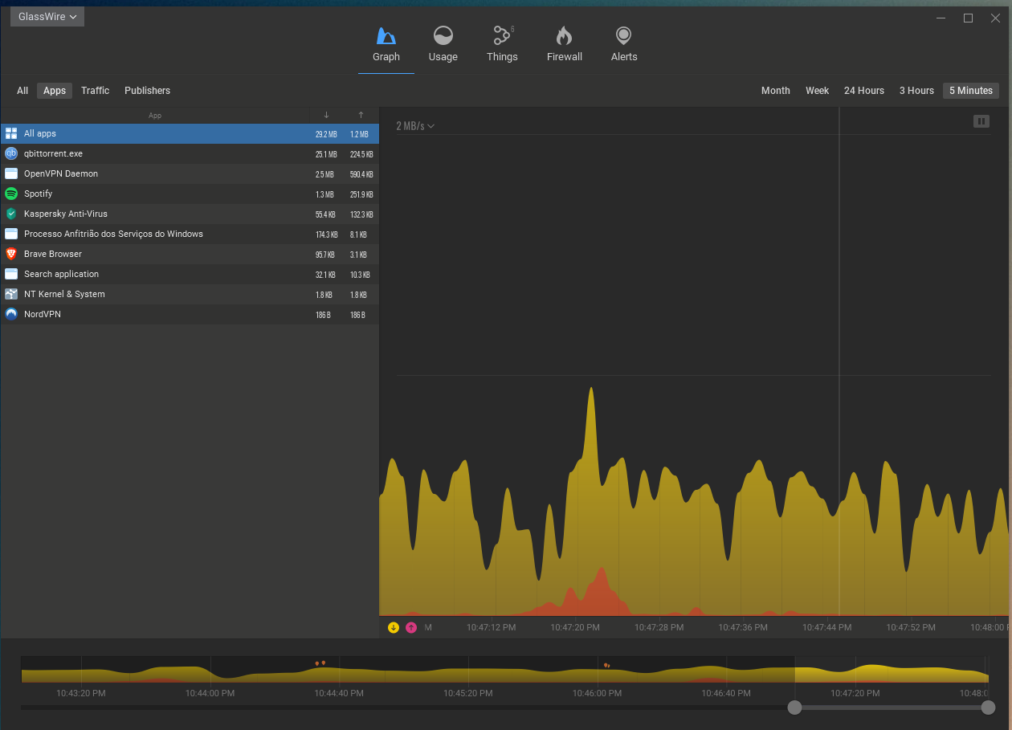1012x730 pixels.
Task: Pause the live graph
Action: (981, 121)
